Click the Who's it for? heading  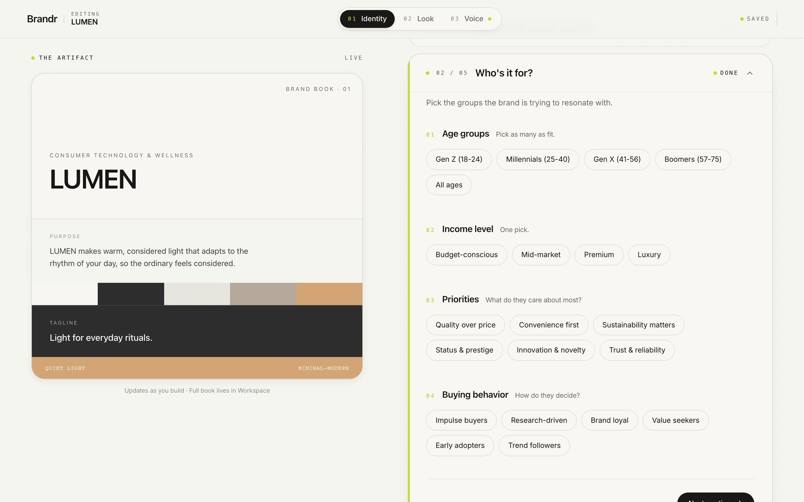[x=504, y=73]
